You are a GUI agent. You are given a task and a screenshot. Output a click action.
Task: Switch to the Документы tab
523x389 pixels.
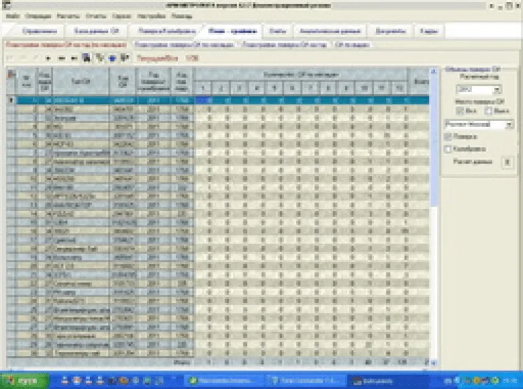coord(391,31)
